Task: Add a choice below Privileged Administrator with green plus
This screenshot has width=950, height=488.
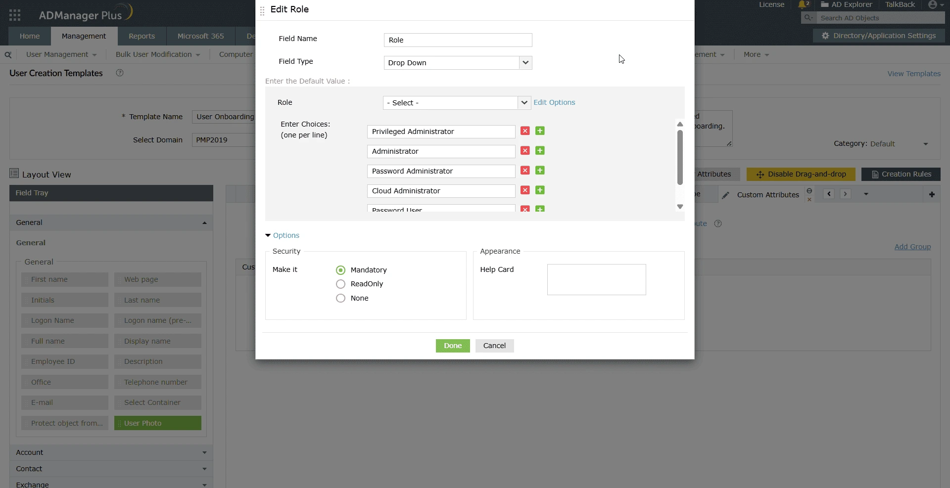Action: point(540,131)
